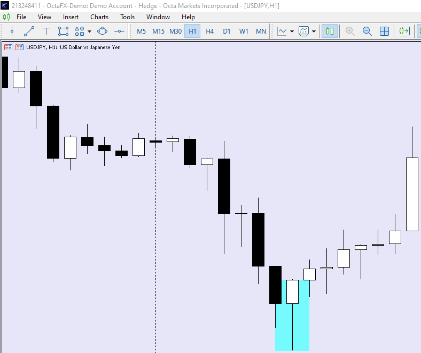
Task: Open the Help menu
Action: 188,17
